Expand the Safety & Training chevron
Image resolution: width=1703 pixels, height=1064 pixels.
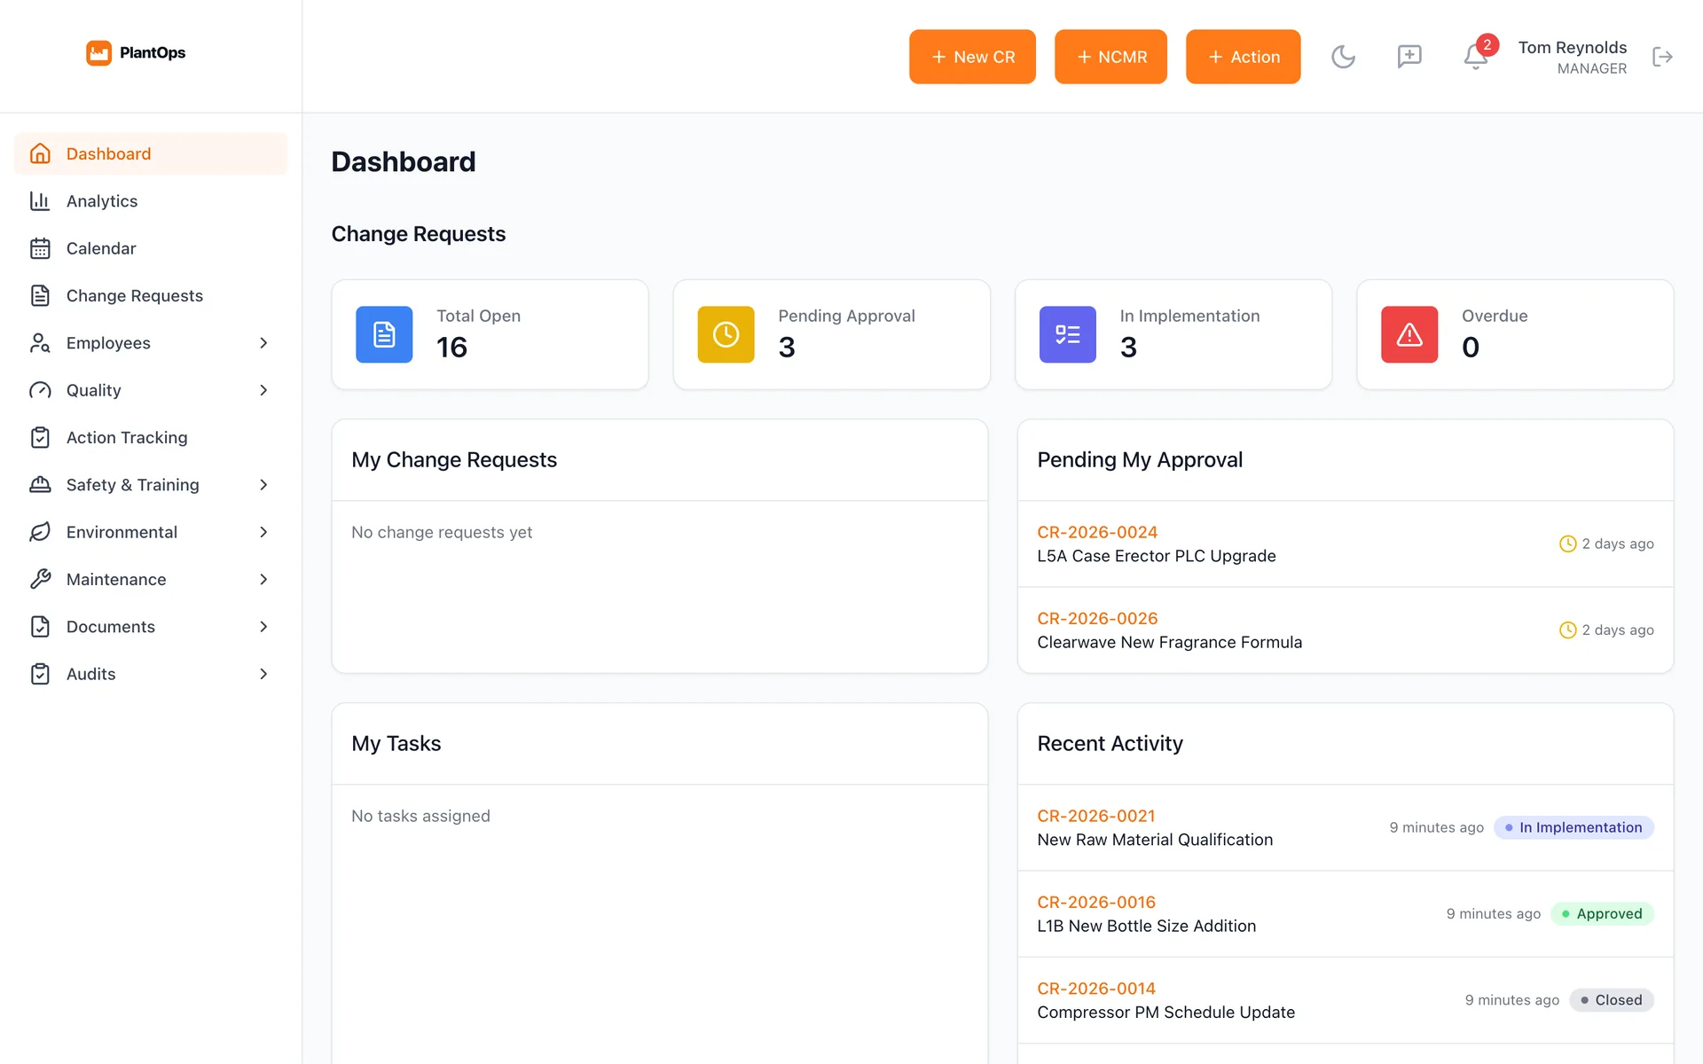coord(263,485)
